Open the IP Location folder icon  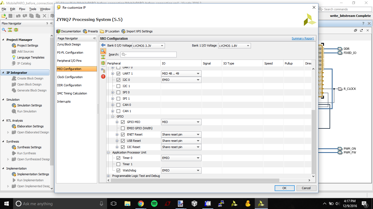pos(102,31)
